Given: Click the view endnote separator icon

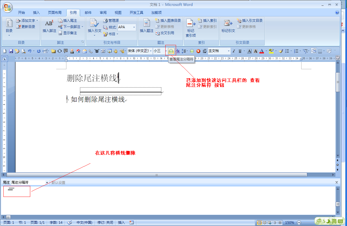Looking at the screenshot, I should point(171,51).
